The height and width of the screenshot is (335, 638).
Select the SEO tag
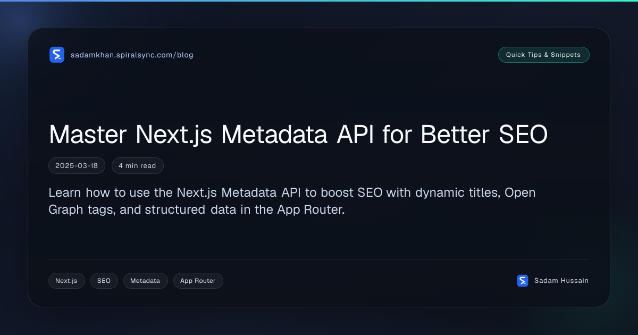[104, 281]
